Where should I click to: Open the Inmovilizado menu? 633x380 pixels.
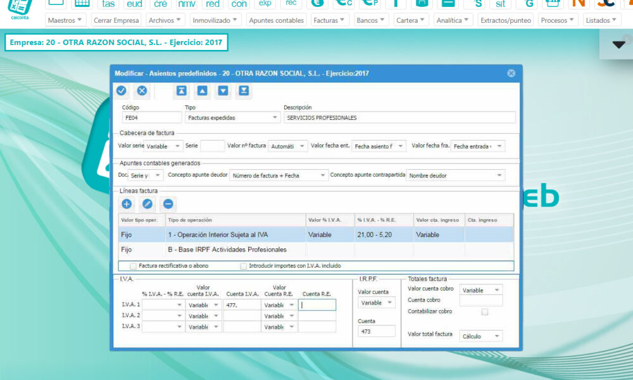pos(215,20)
